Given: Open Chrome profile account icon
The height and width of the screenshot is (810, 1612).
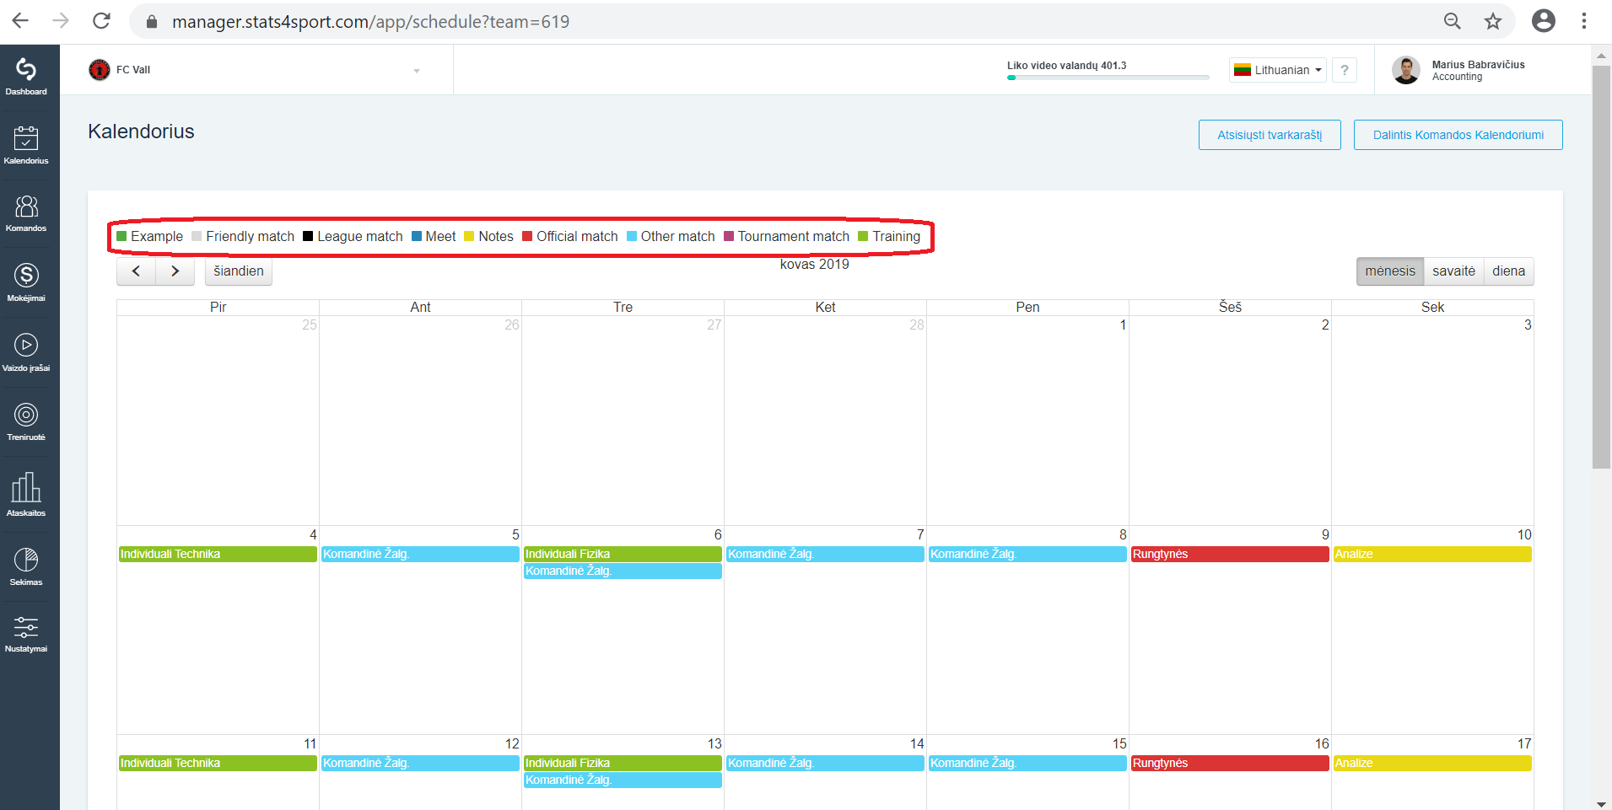Looking at the screenshot, I should click(1544, 21).
